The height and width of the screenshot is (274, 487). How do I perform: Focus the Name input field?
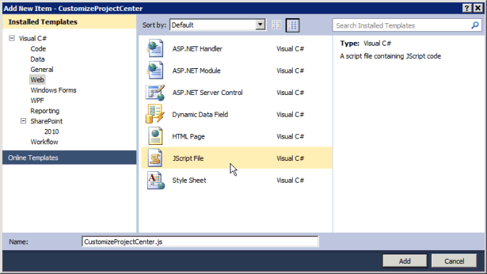point(200,241)
